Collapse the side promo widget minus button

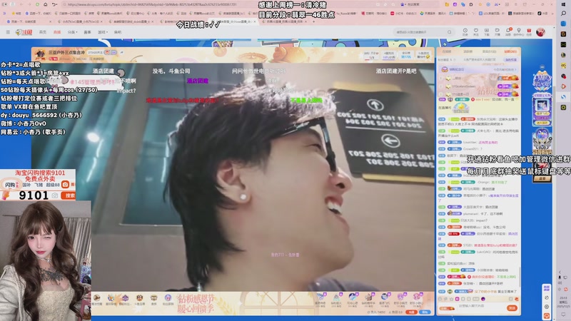pyautogui.click(x=542, y=67)
